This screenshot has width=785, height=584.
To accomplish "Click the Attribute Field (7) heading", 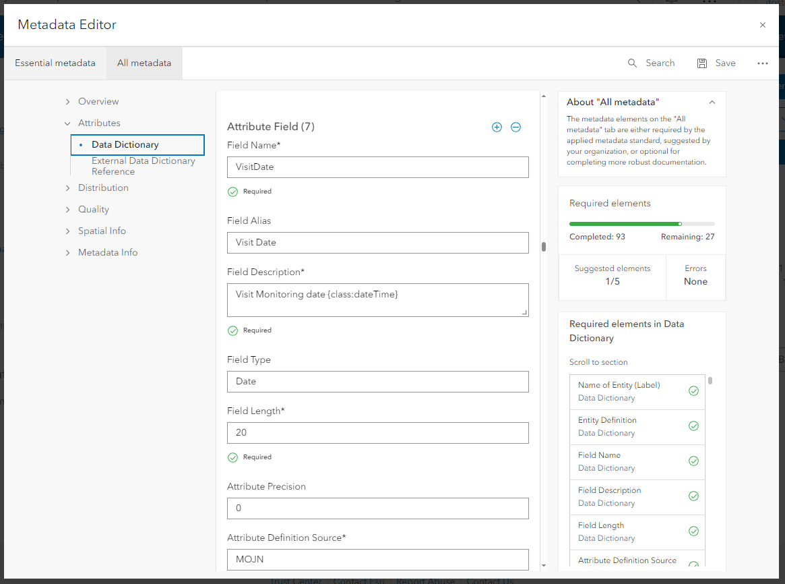I will [271, 127].
